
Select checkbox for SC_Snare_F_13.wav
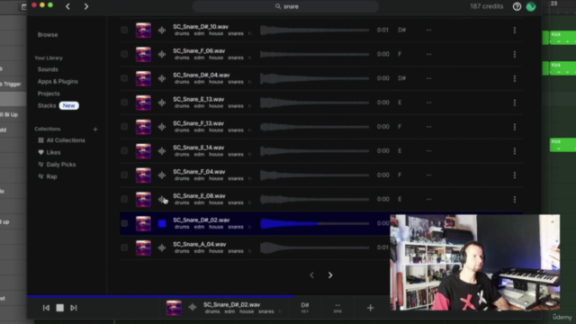coord(124,127)
